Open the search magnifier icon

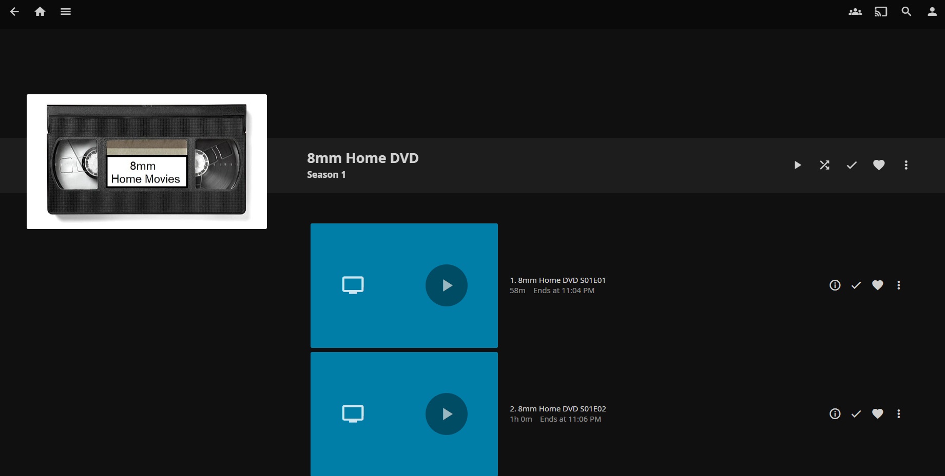coord(907,11)
